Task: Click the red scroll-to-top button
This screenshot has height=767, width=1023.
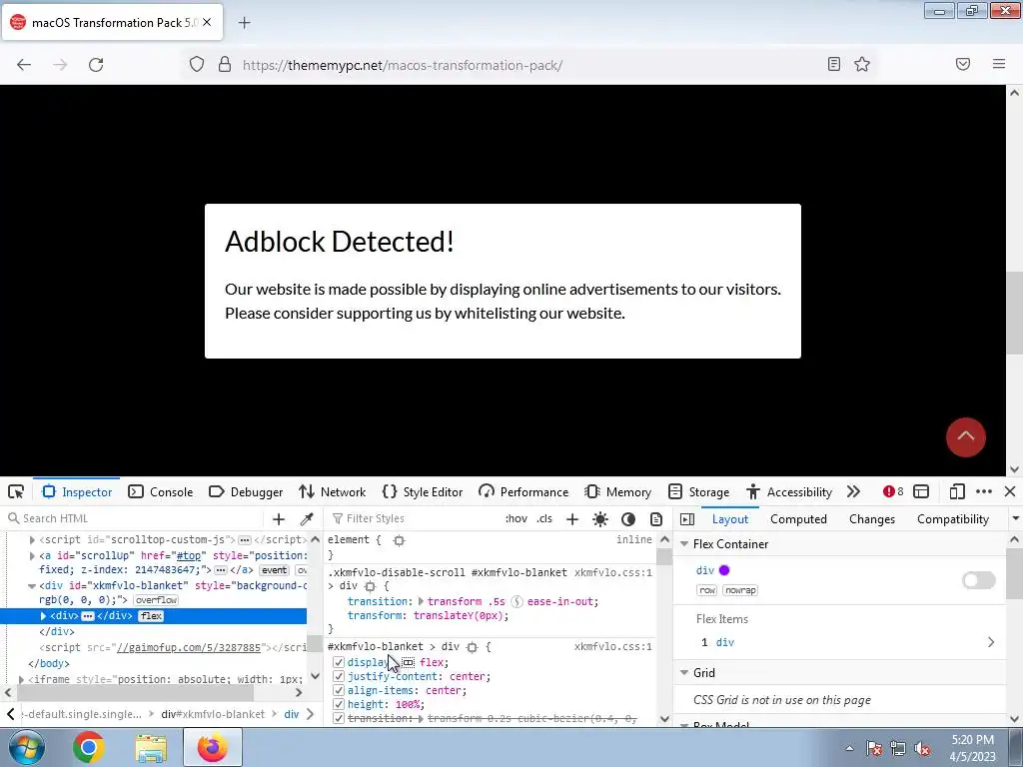Action: click(966, 437)
